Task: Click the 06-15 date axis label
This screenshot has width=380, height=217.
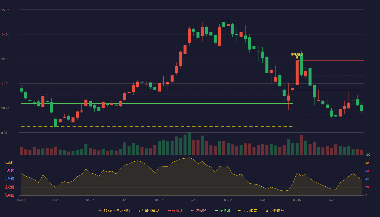Action: point(297,200)
